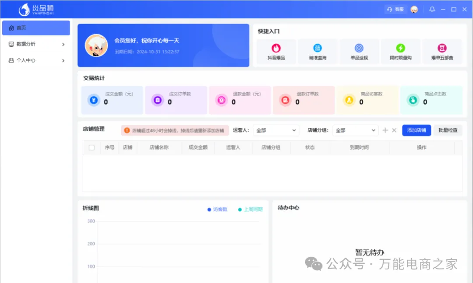Expand the 数据分析 sidebar menu

(x=36, y=44)
